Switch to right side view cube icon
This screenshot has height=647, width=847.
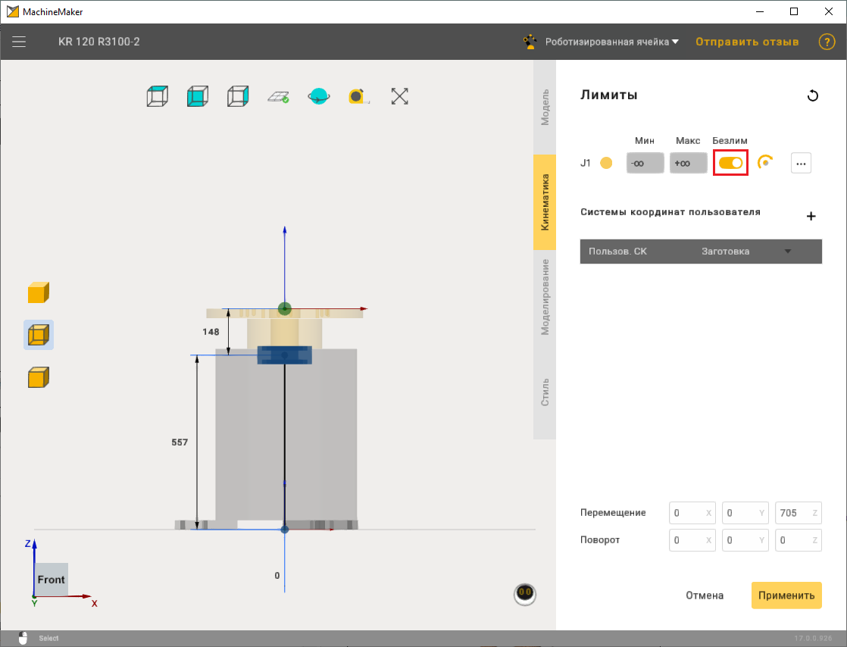point(237,96)
